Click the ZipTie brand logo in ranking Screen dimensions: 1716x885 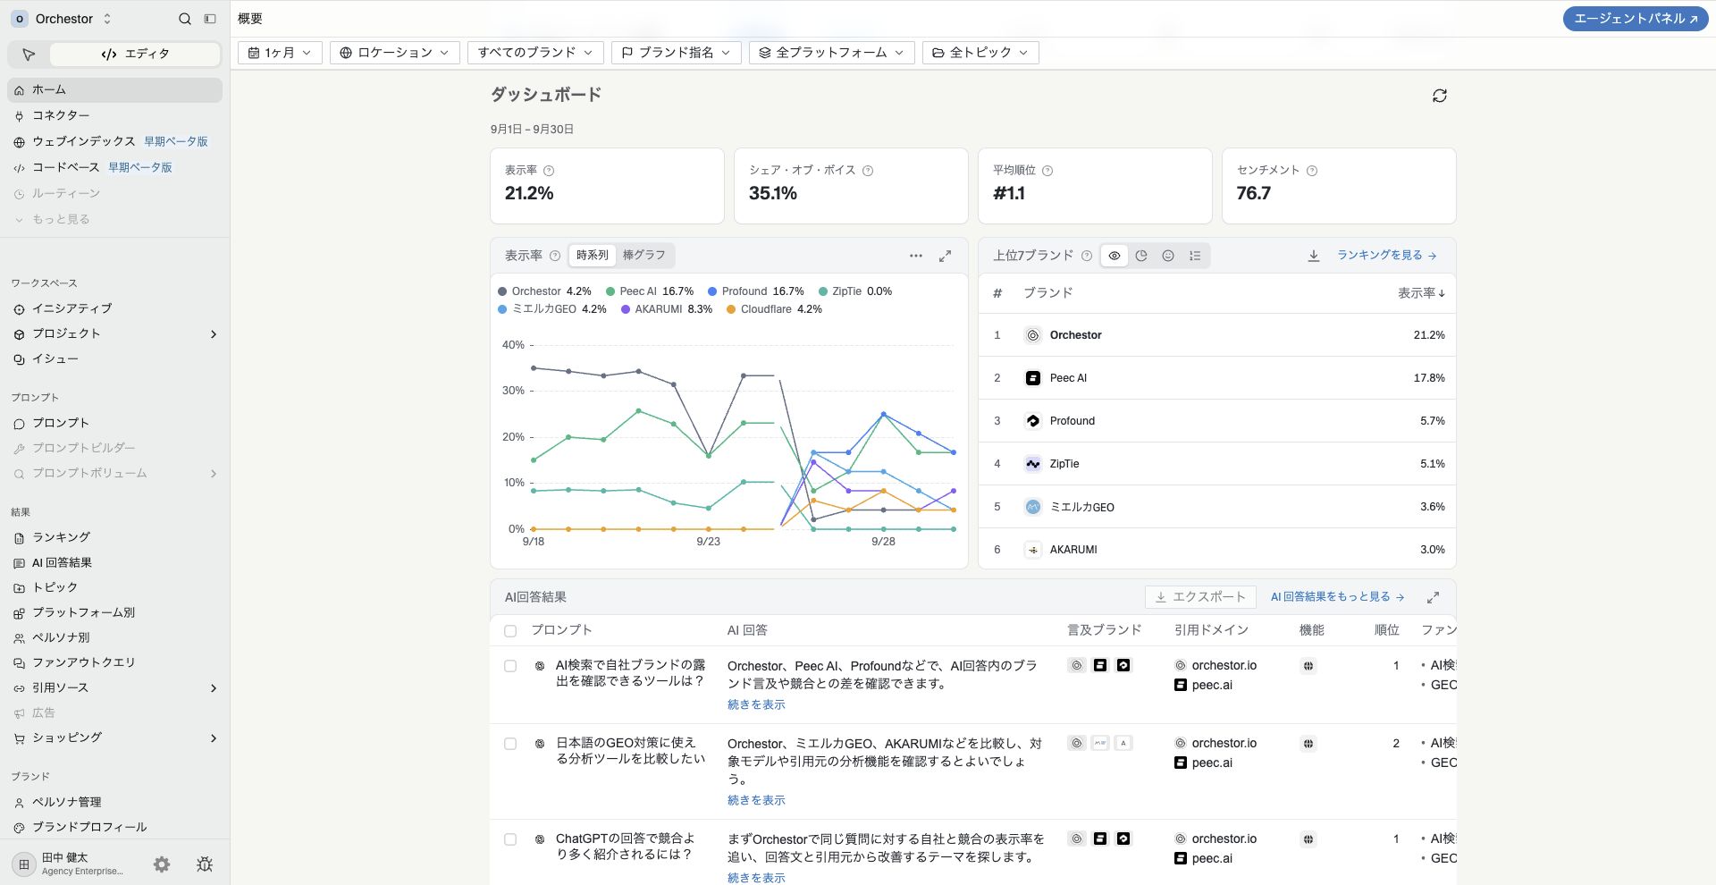(1032, 464)
